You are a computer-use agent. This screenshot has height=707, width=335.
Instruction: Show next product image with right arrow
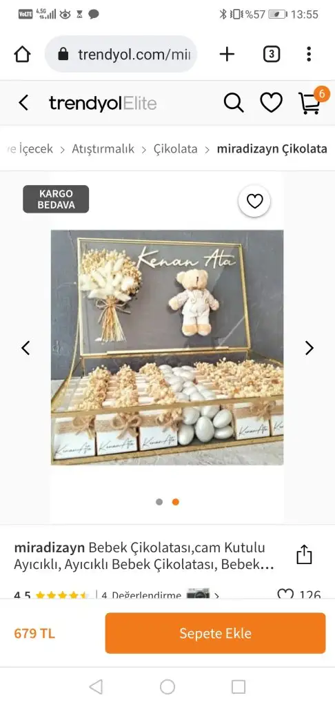(309, 348)
